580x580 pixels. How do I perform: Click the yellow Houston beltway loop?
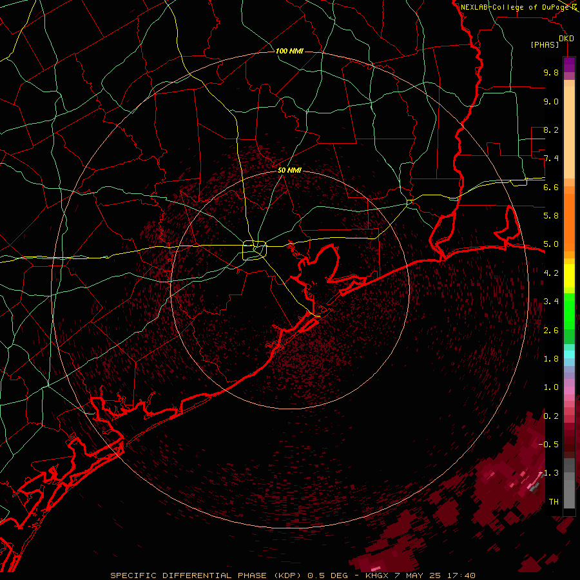tap(255, 251)
